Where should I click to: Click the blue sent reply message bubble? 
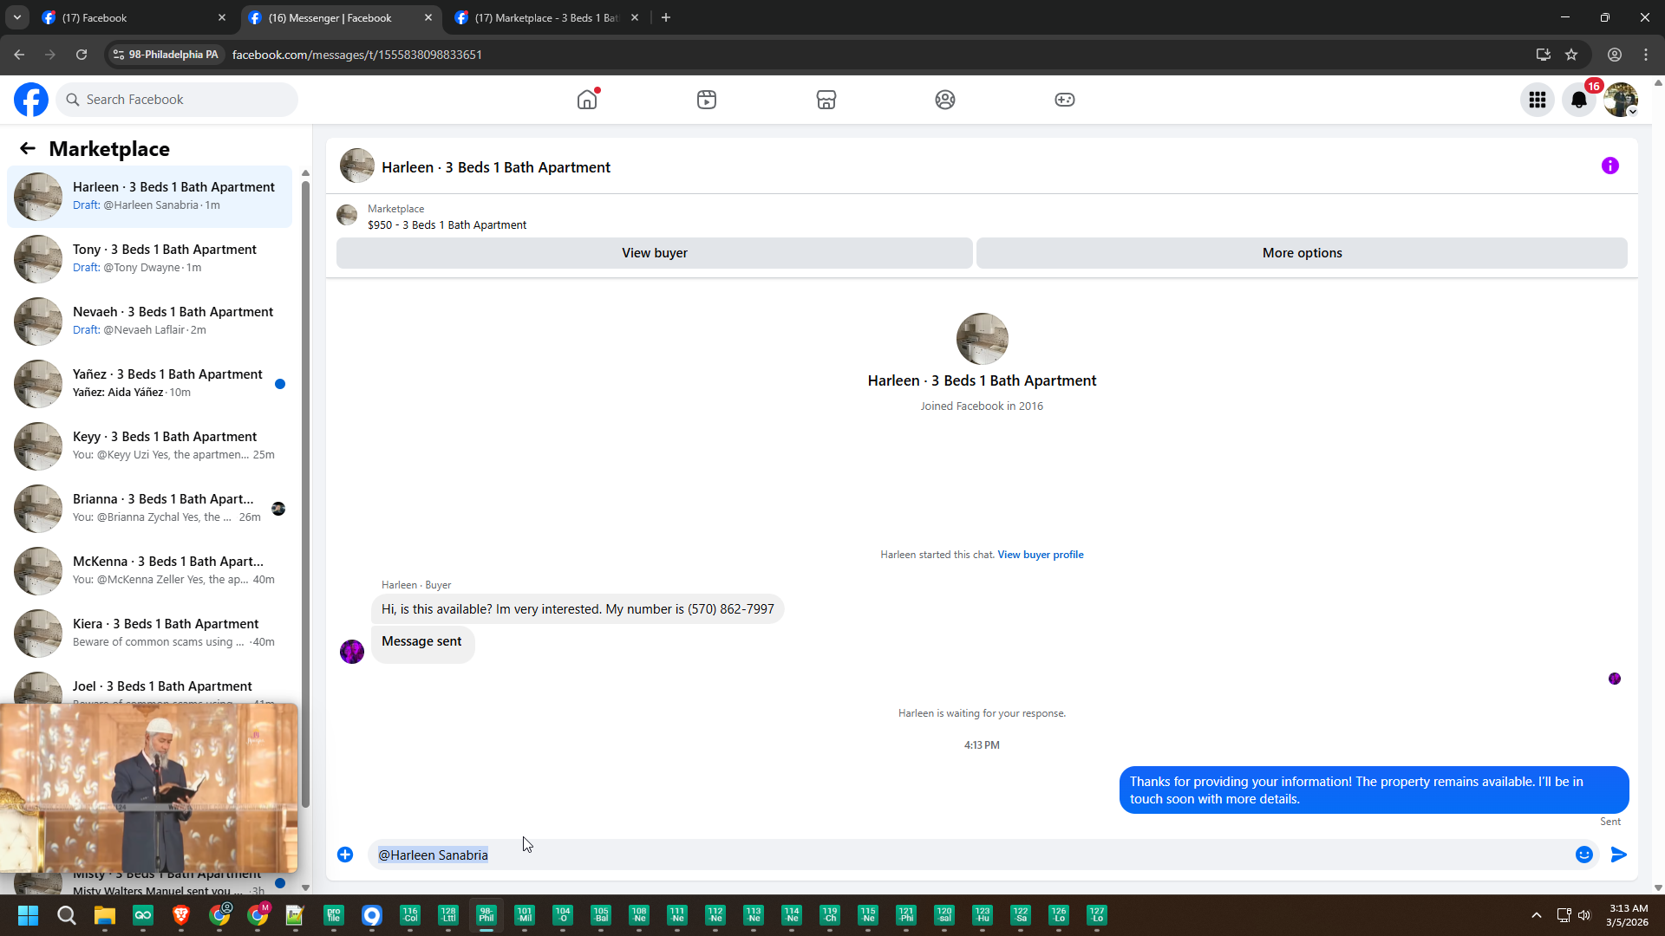[1374, 790]
